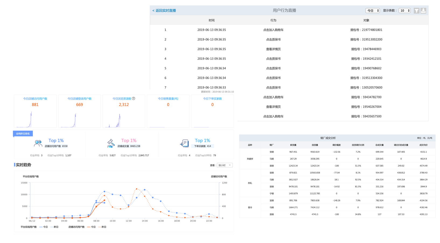The image size is (440, 243).
Task: Click the 总成交量 column header
Action: click(x=379, y=145)
